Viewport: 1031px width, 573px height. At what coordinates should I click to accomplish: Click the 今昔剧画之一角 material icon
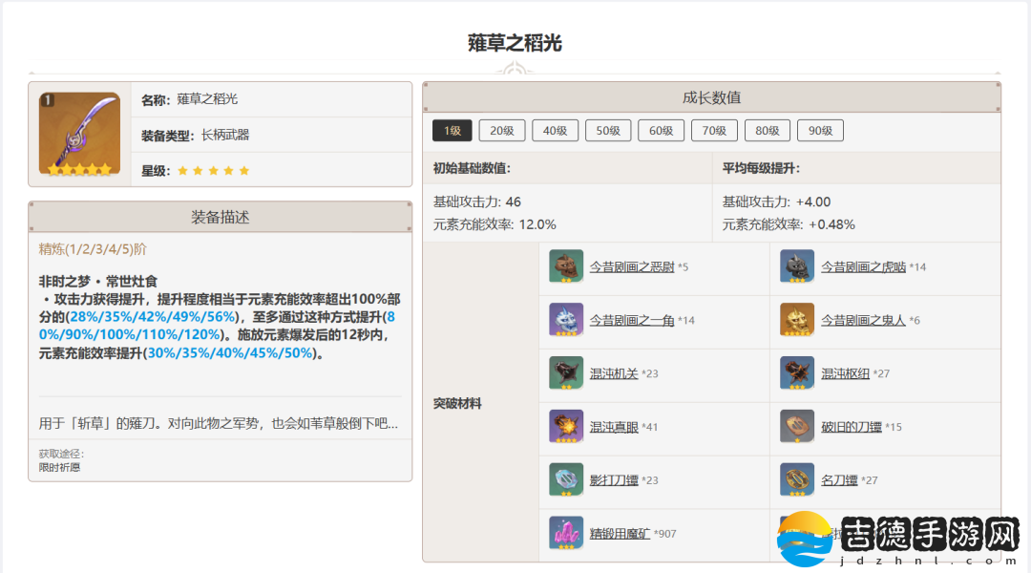pyautogui.click(x=566, y=320)
